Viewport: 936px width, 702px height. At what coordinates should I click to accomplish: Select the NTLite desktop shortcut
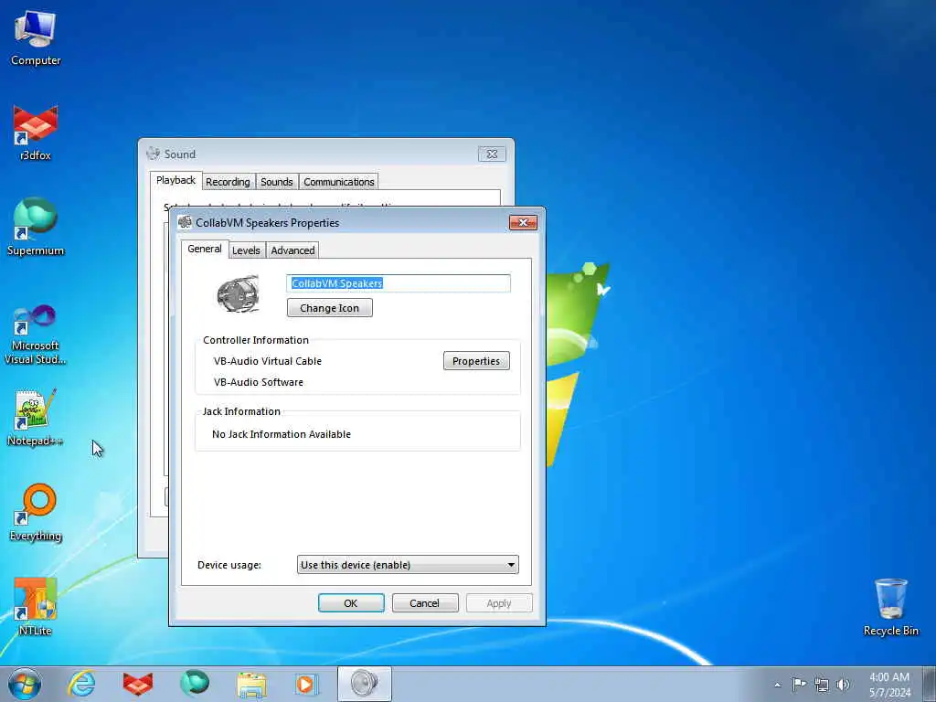36,607
